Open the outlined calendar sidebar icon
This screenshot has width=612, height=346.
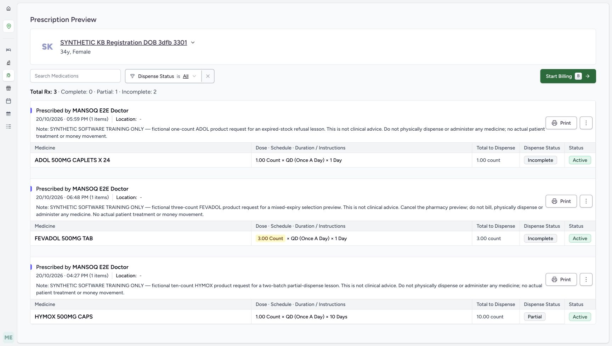(8, 101)
